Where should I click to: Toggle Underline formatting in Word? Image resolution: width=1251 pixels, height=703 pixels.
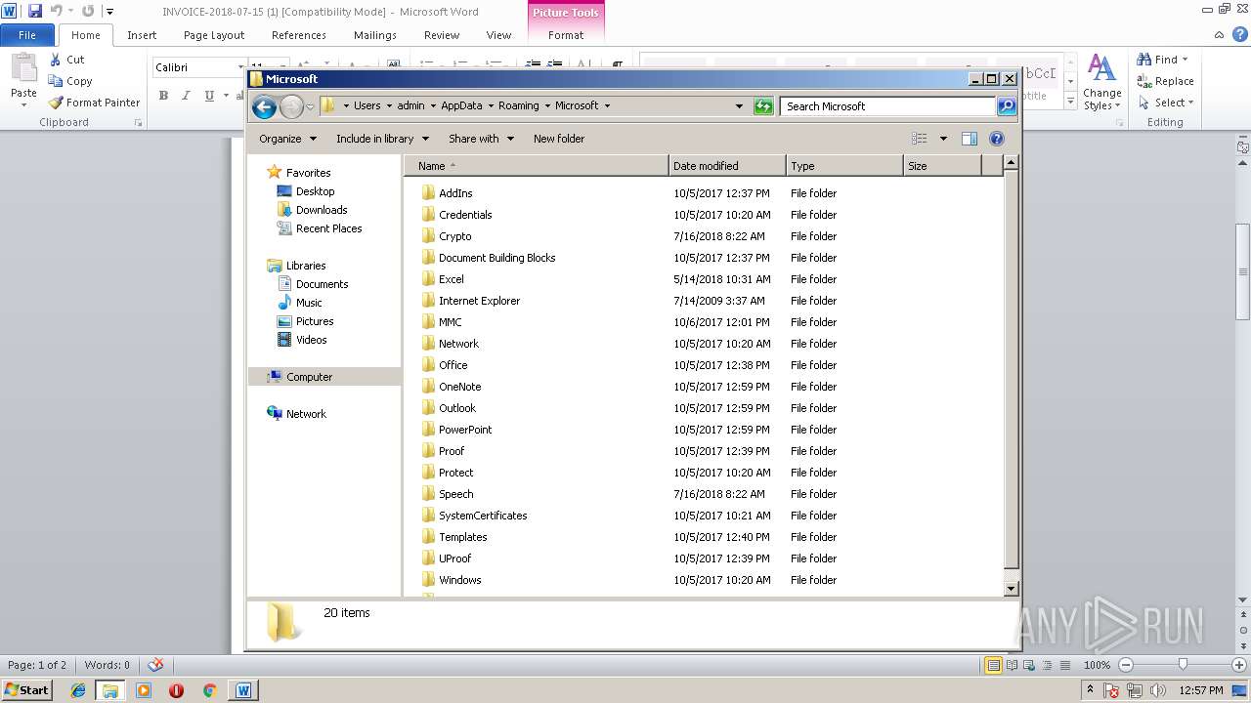(x=209, y=96)
